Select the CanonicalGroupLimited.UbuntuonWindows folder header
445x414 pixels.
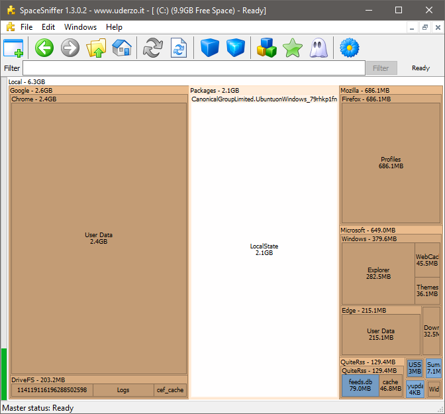pyautogui.click(x=264, y=99)
